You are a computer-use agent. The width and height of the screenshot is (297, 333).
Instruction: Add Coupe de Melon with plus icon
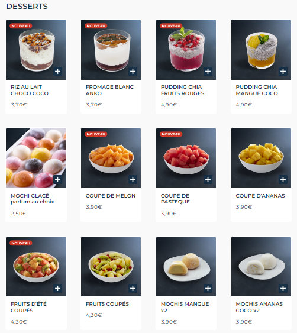click(133, 180)
